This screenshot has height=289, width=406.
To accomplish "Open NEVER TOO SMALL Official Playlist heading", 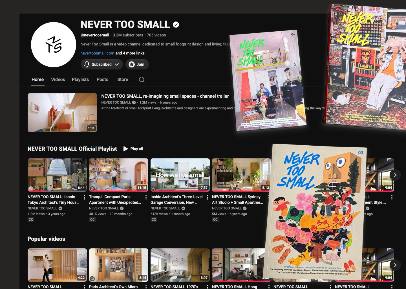I will [x=72, y=149].
